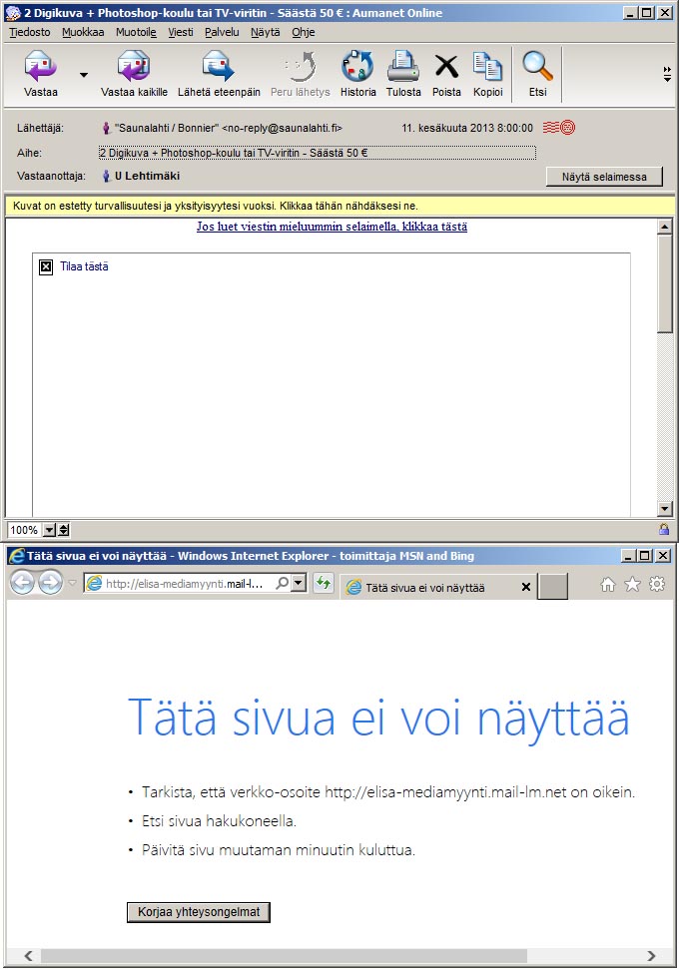Open the Palvelu menu
This screenshot has height=969, width=679.
point(222,32)
